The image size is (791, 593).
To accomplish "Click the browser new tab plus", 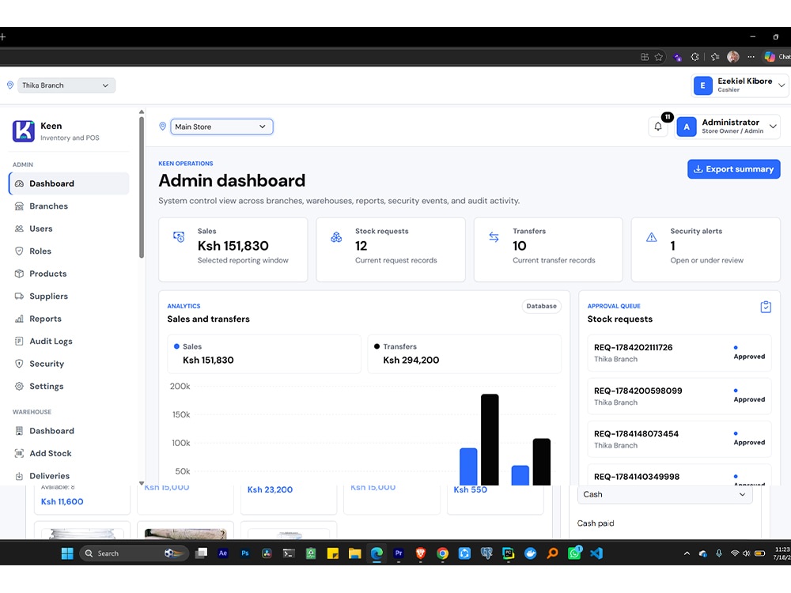I will click(x=3, y=37).
